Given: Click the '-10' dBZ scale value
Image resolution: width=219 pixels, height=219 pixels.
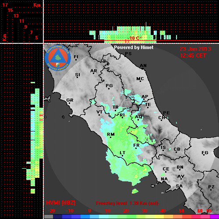Looking at the screenshot, I should pyautogui.click(x=70, y=211).
